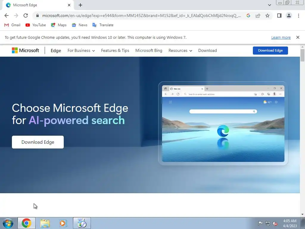The height and width of the screenshot is (229, 305).
Task: View site security padlock info
Action: pos(38,16)
